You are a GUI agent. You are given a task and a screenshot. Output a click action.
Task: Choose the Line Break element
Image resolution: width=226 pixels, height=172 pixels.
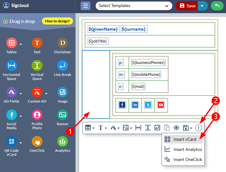63,66
